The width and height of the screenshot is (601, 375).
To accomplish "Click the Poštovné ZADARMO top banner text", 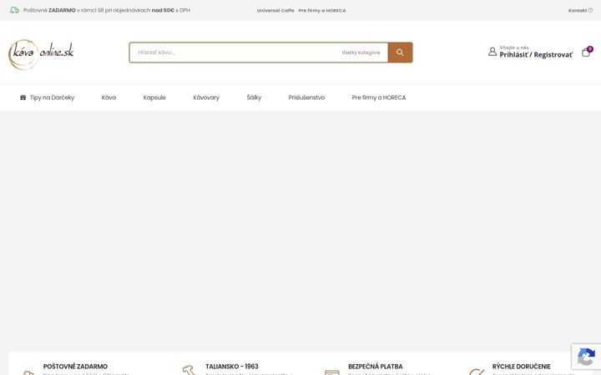I will (107, 10).
